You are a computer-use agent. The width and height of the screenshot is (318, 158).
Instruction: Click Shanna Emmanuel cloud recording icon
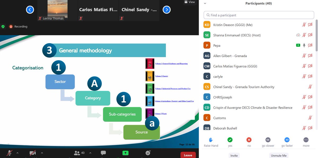pos(298,35)
